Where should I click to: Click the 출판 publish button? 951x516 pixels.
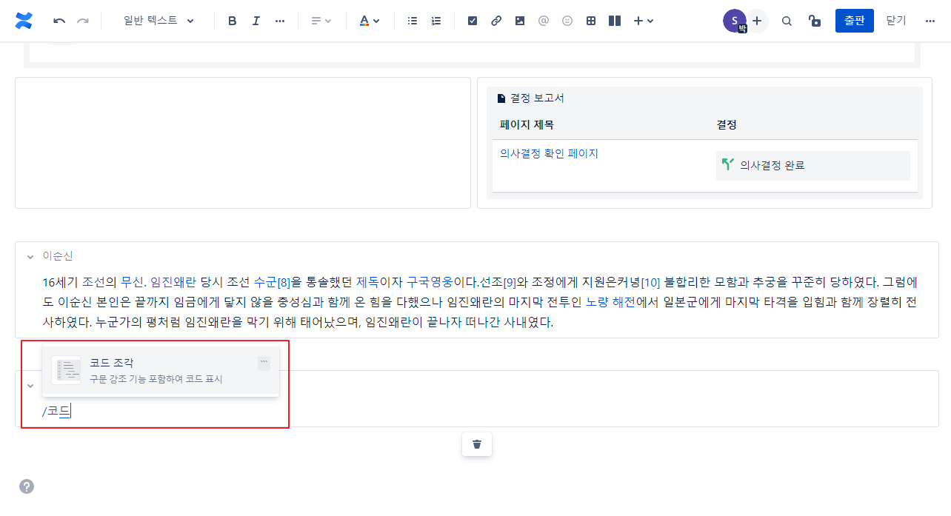coord(854,21)
